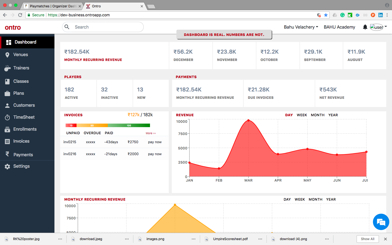Click the Plans briefcase icon

coord(7,93)
